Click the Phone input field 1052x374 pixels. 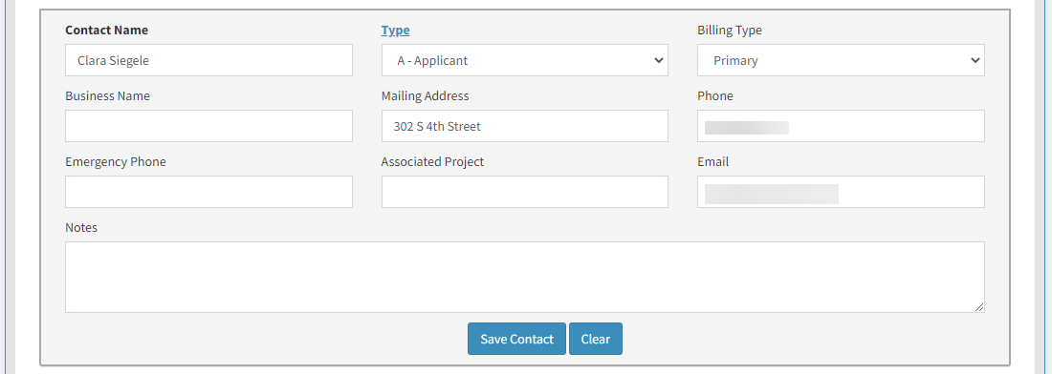coord(841,126)
